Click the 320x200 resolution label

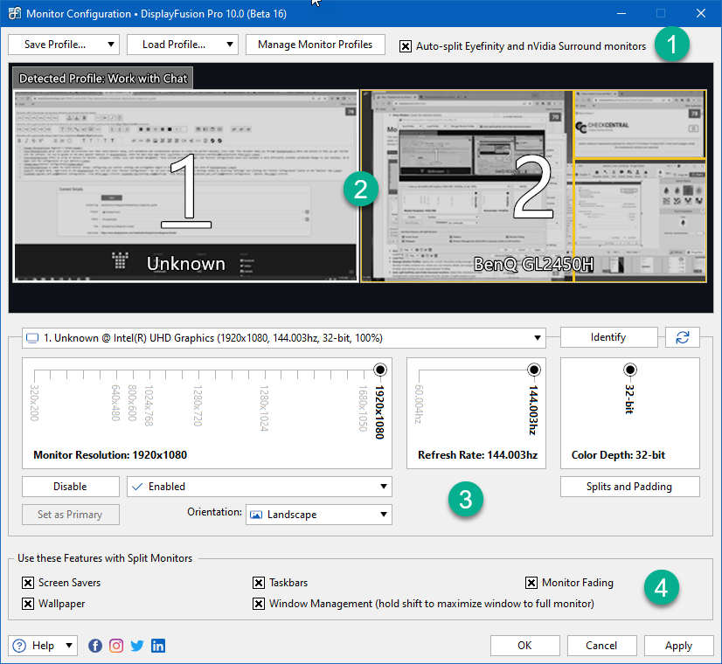click(x=34, y=403)
